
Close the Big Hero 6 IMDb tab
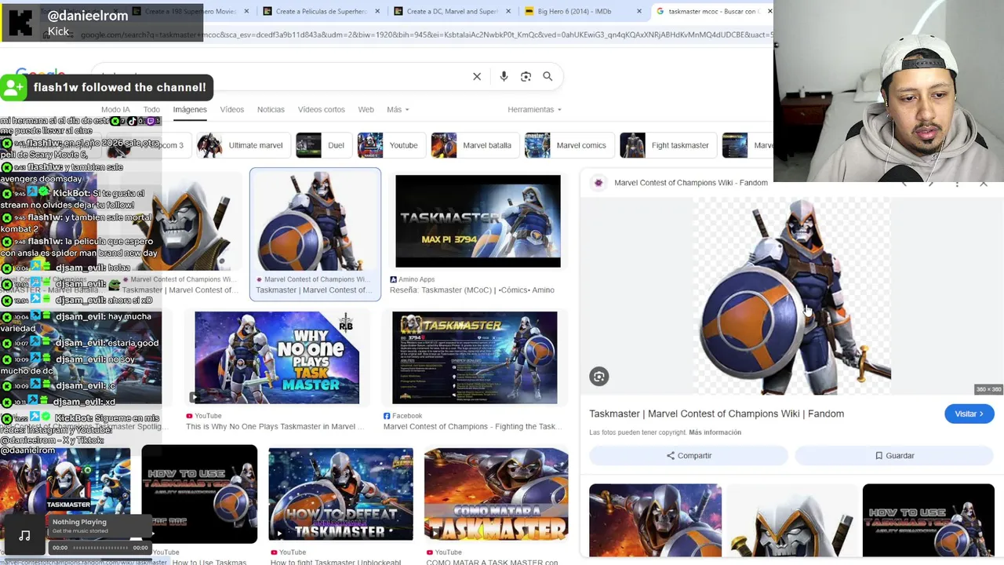639,11
